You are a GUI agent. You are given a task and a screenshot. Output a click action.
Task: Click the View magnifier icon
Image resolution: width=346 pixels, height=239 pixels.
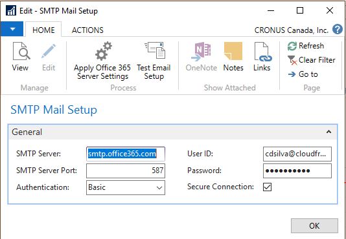(x=21, y=51)
